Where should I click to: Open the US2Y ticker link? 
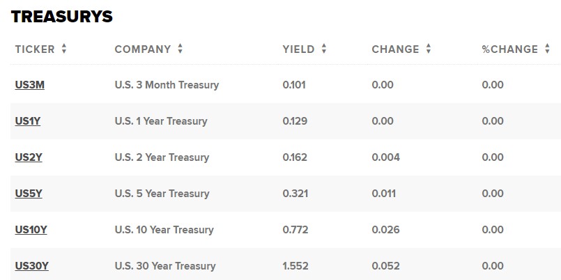29,157
